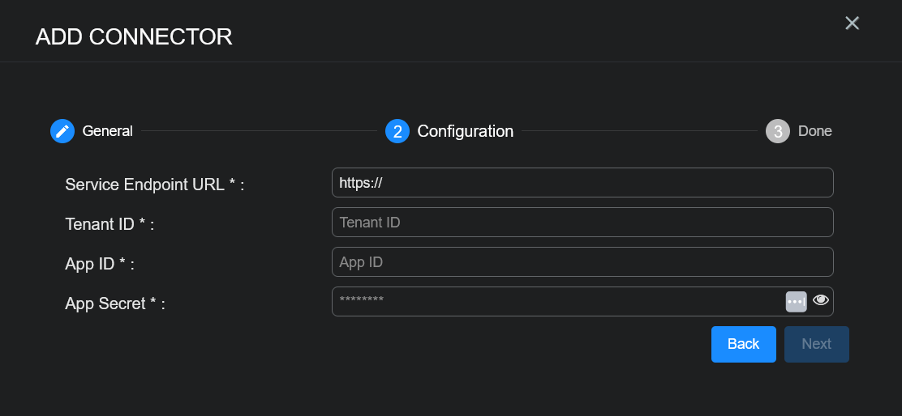The image size is (902, 416).
Task: Focus the Service Endpoint URL field
Action: tap(582, 183)
